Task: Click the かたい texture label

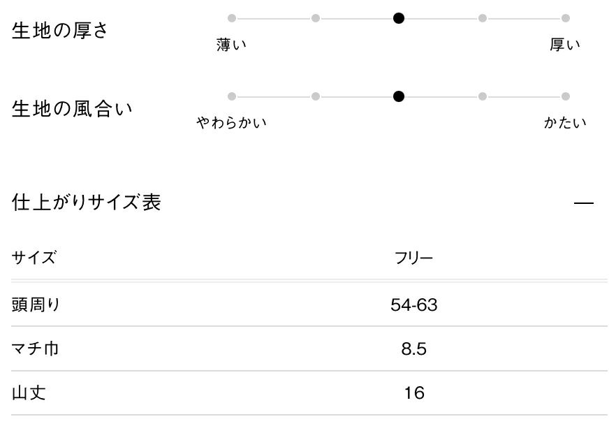Action: (565, 124)
